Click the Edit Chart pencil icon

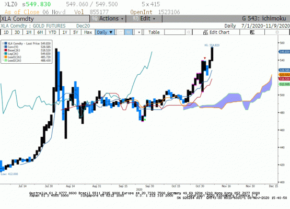205,32
